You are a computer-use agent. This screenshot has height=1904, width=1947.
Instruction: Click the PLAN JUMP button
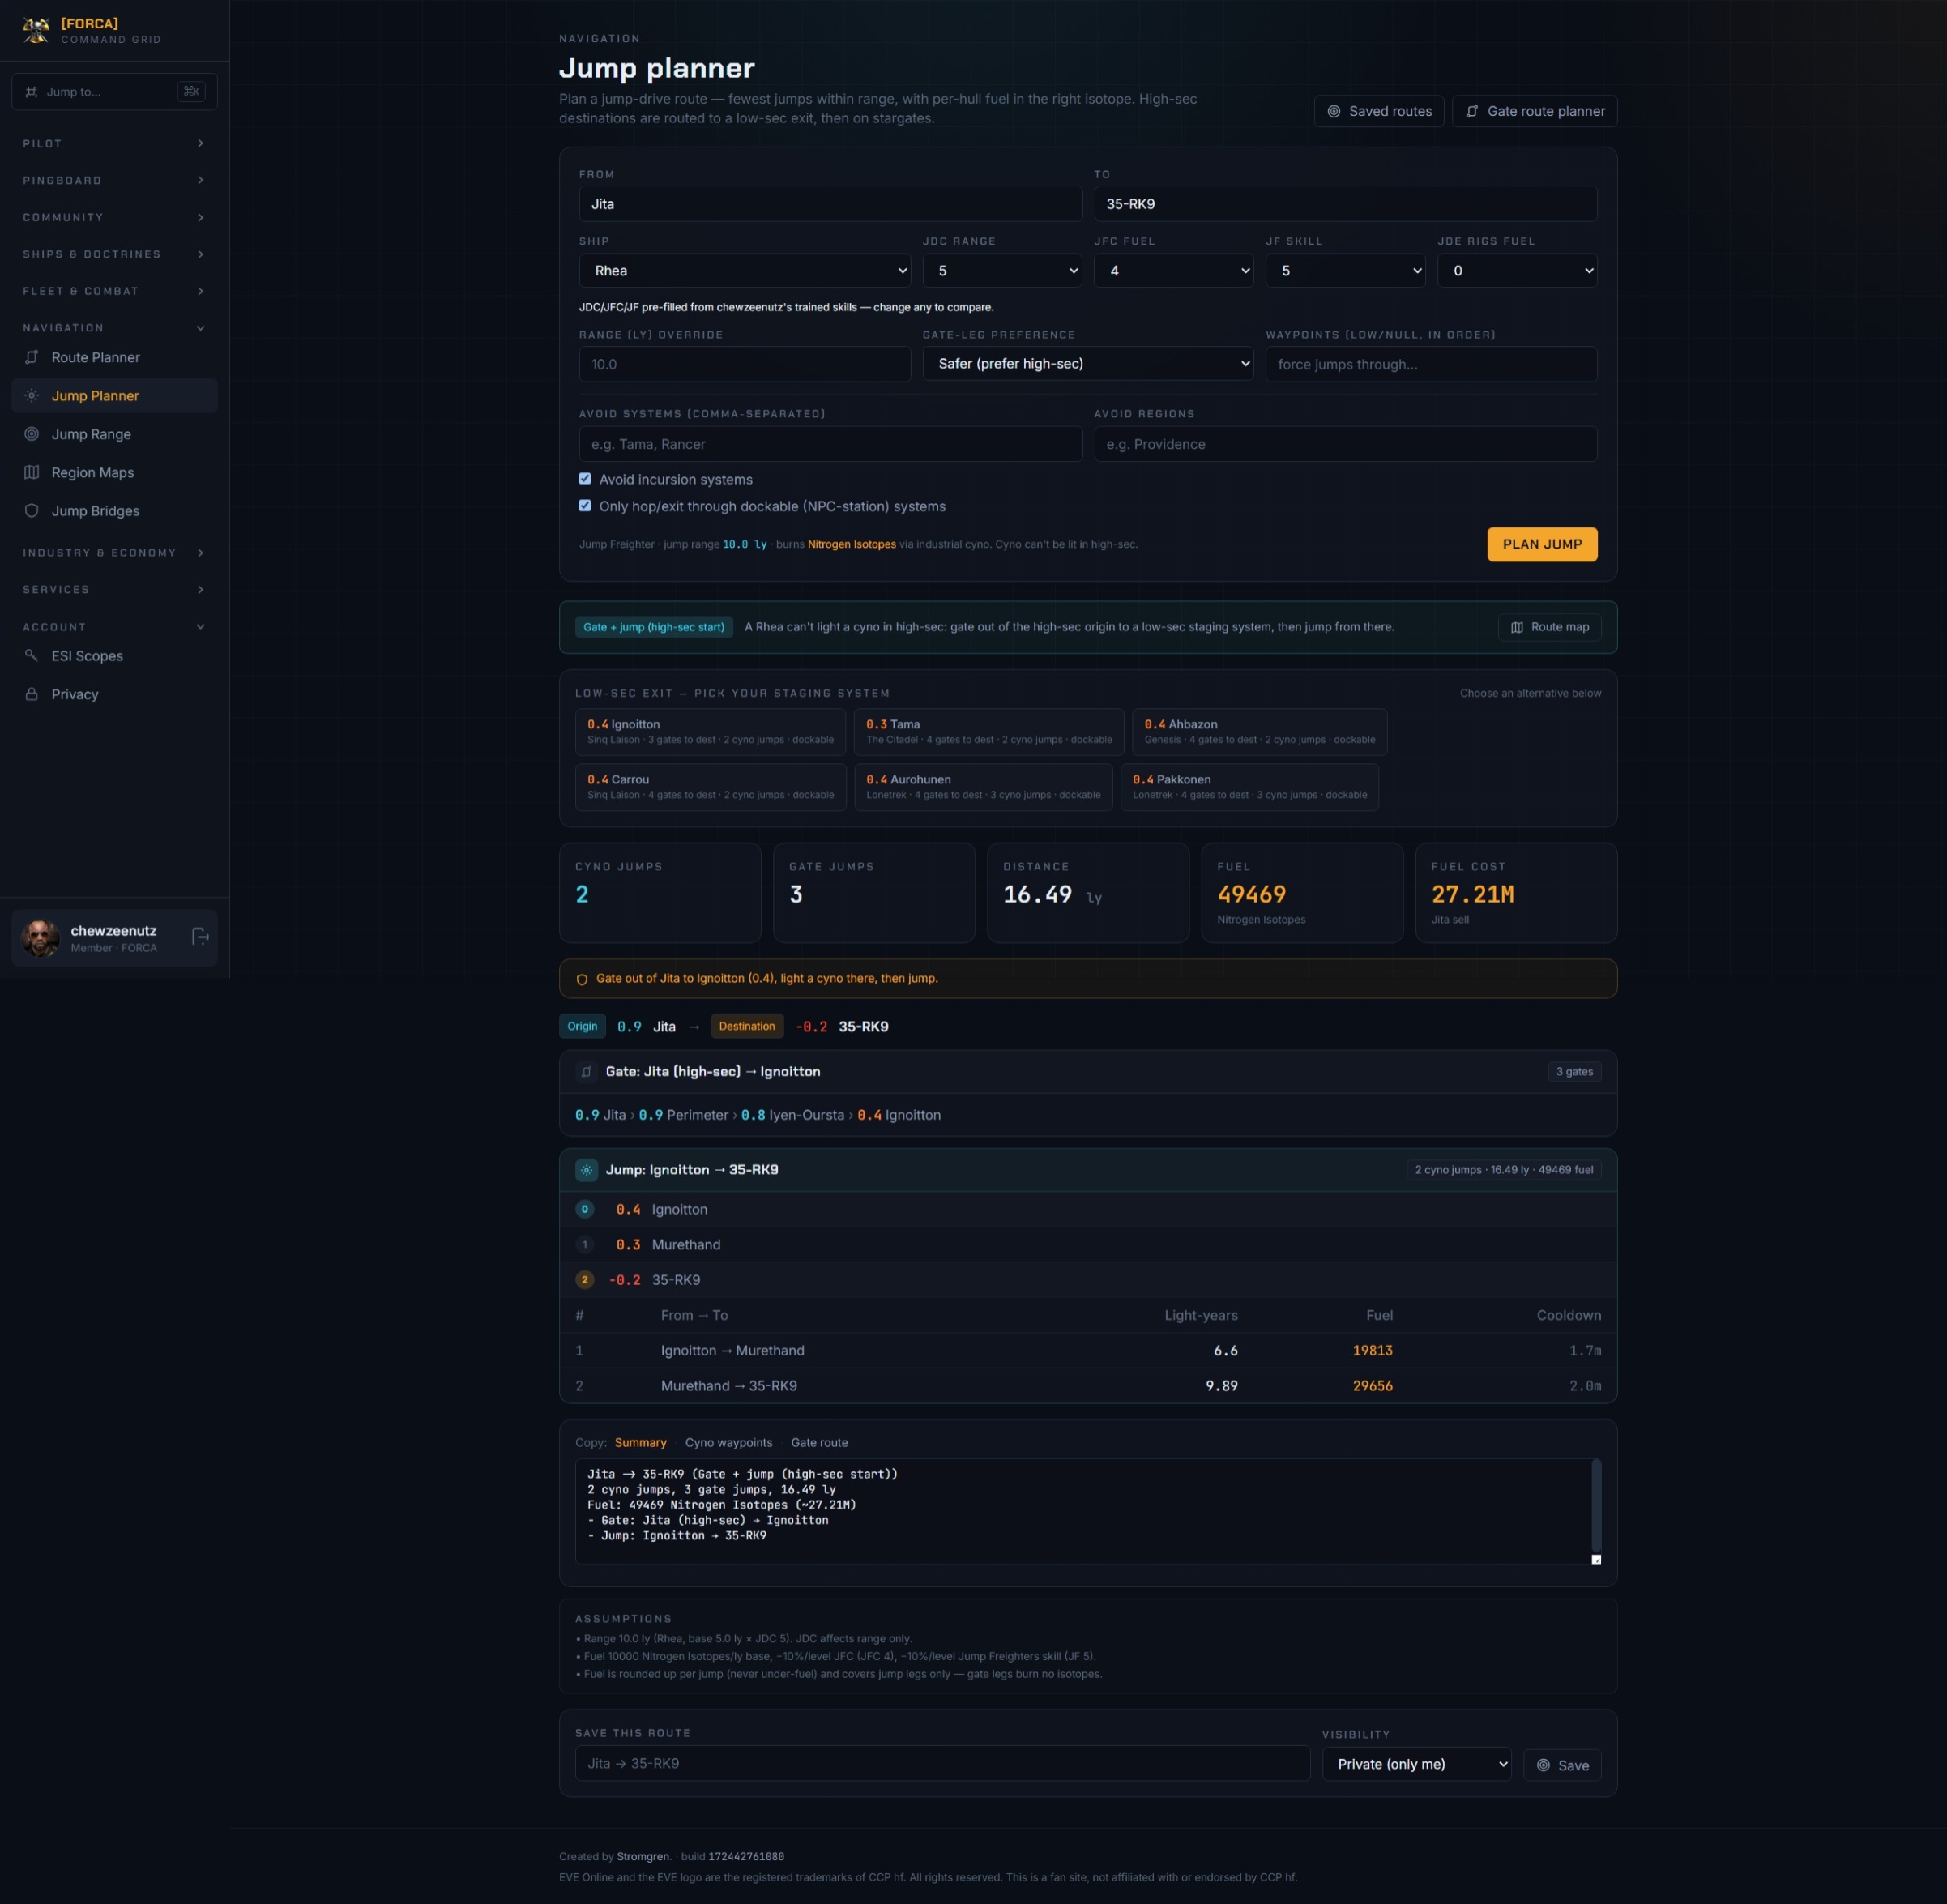tap(1542, 544)
